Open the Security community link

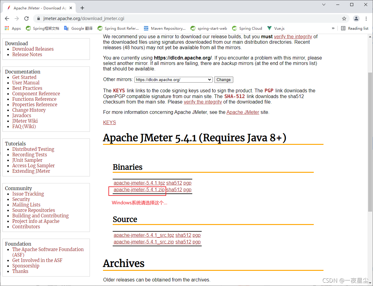point(21,199)
